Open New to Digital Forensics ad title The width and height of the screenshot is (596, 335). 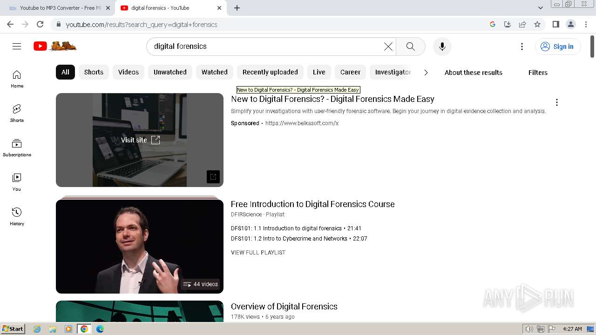(x=332, y=99)
